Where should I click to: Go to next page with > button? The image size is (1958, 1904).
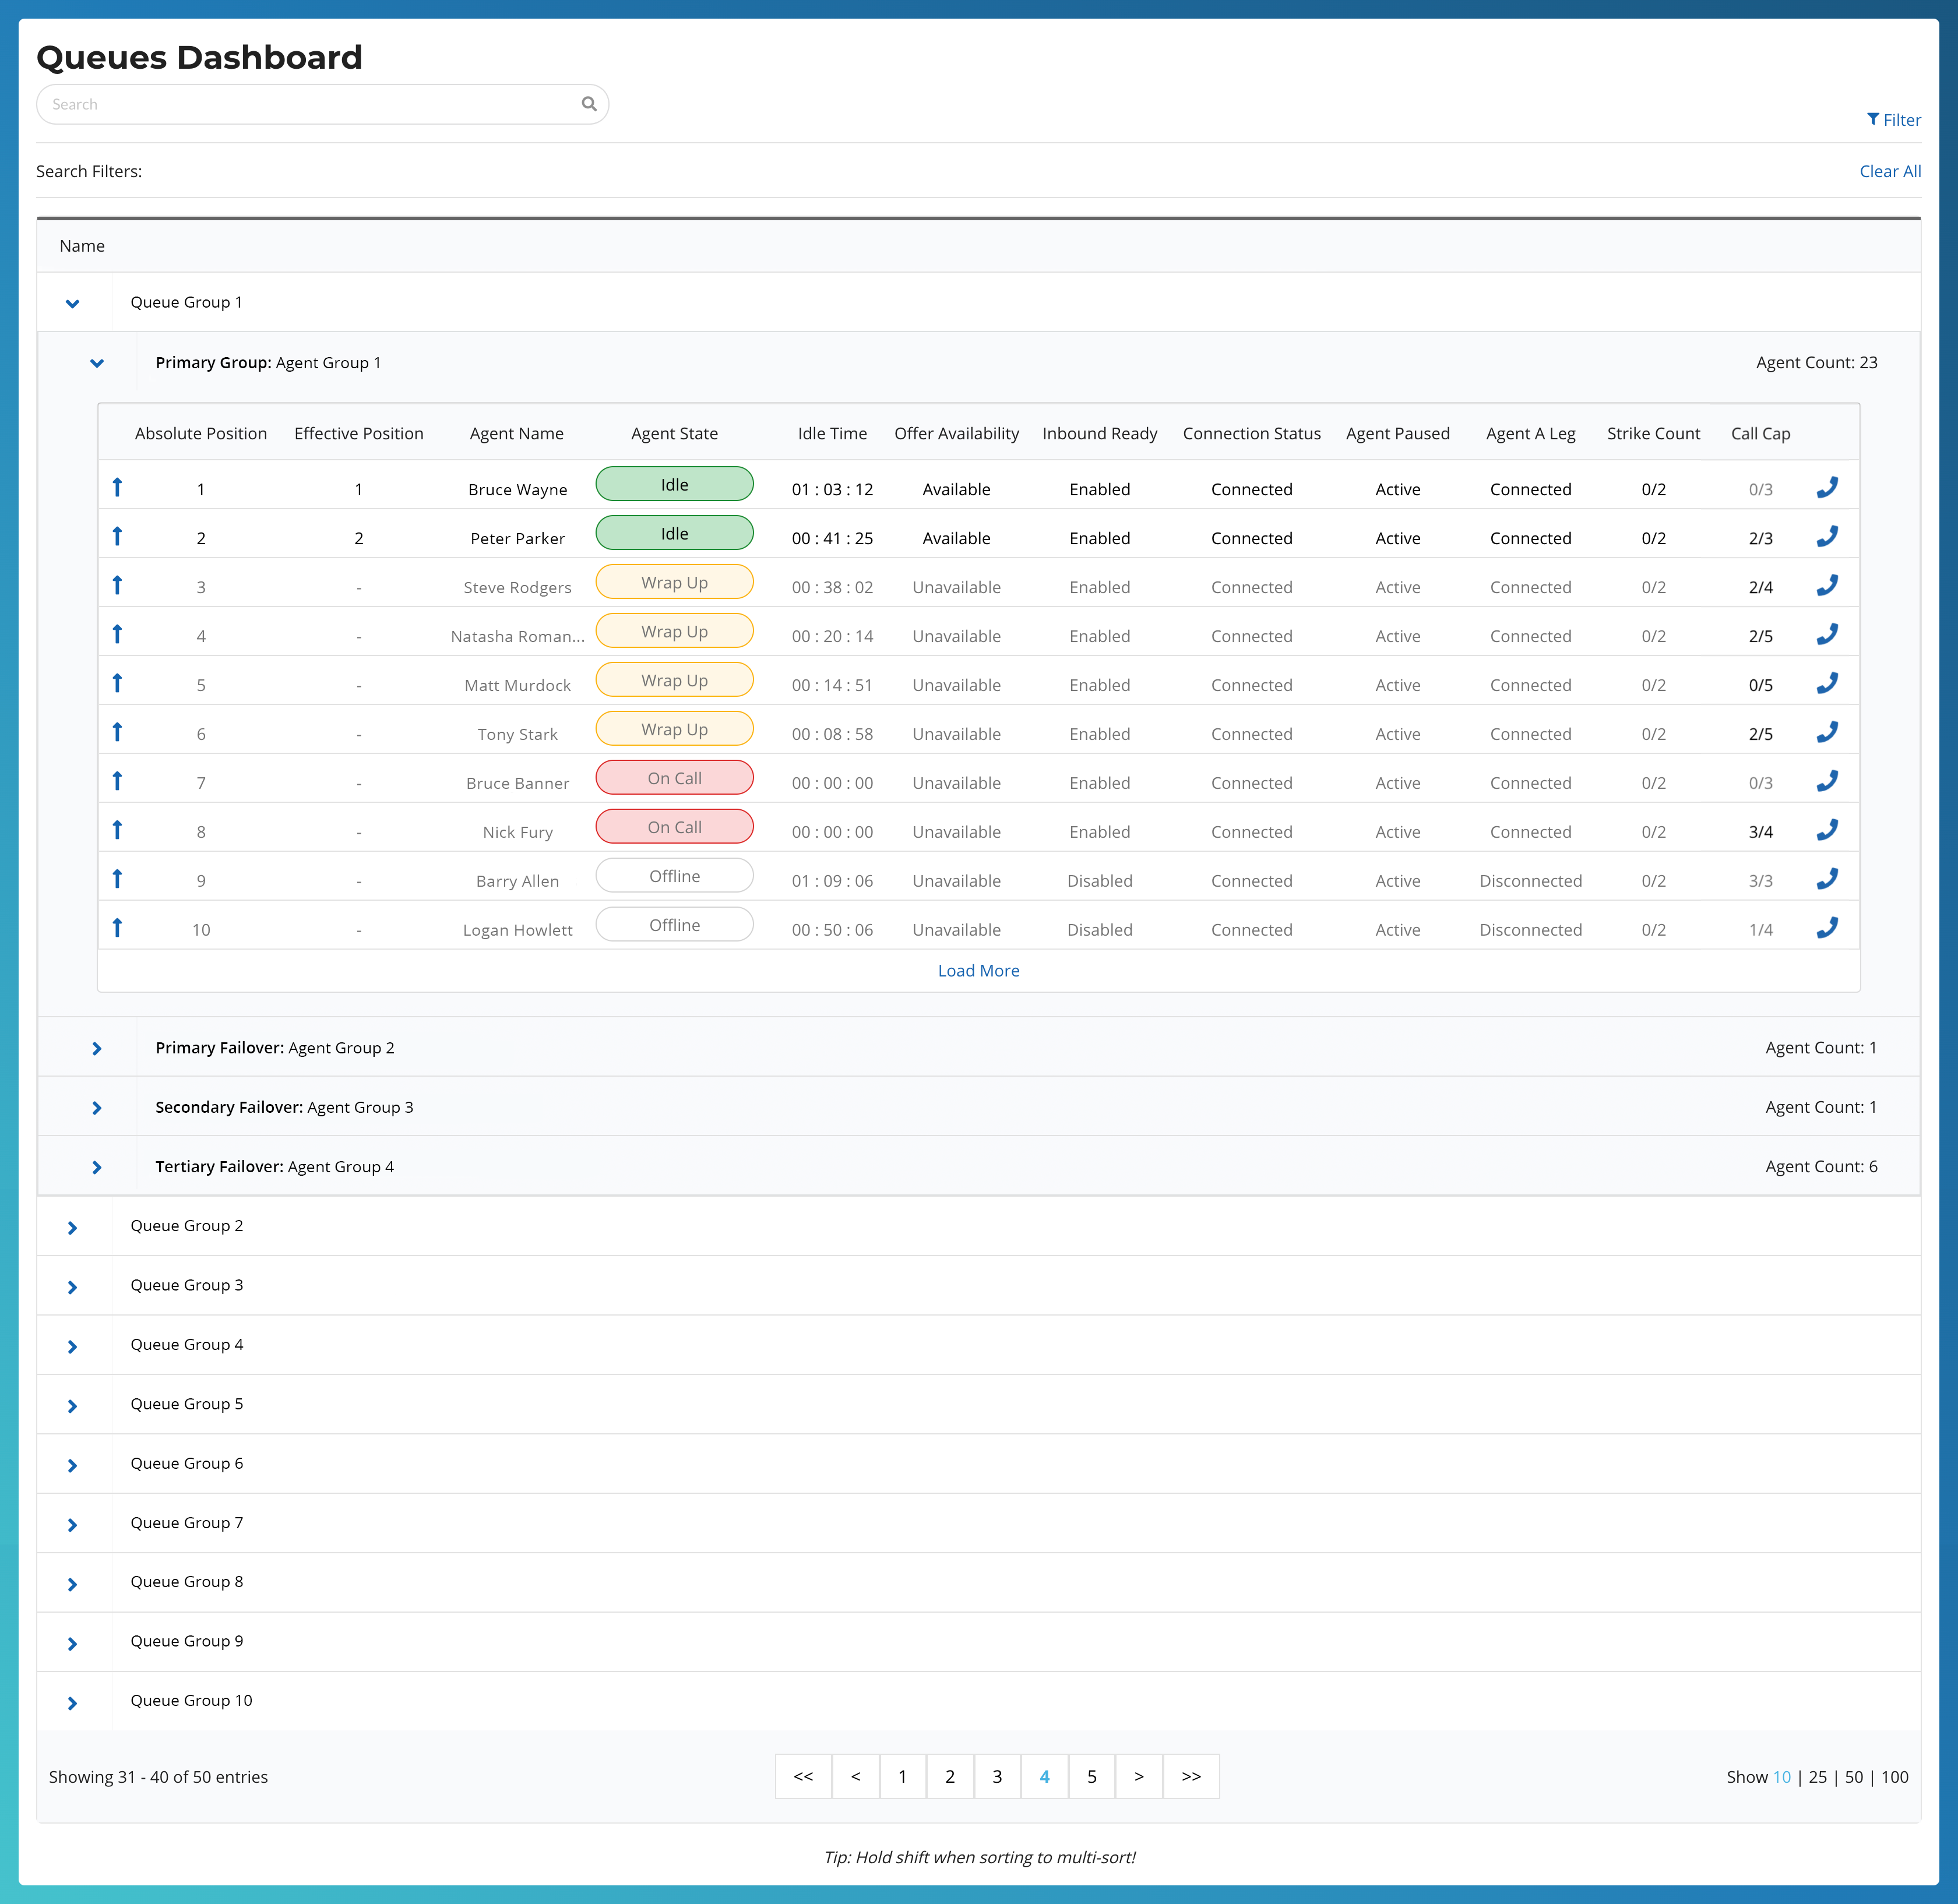click(x=1138, y=1776)
